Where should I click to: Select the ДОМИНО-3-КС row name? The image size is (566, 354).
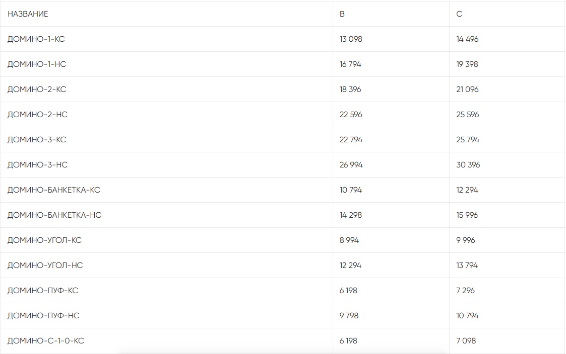(x=37, y=140)
